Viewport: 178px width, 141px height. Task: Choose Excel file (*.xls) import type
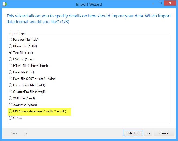pos(11,72)
